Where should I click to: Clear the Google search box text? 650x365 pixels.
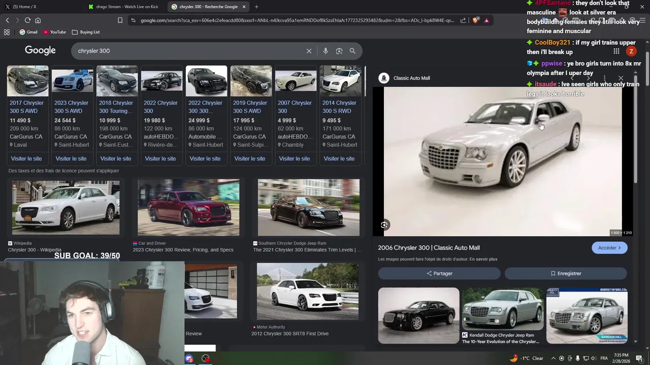pos(309,51)
